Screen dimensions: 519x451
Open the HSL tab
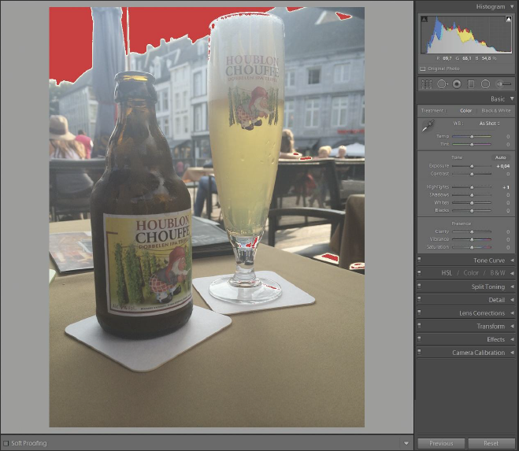pos(447,273)
